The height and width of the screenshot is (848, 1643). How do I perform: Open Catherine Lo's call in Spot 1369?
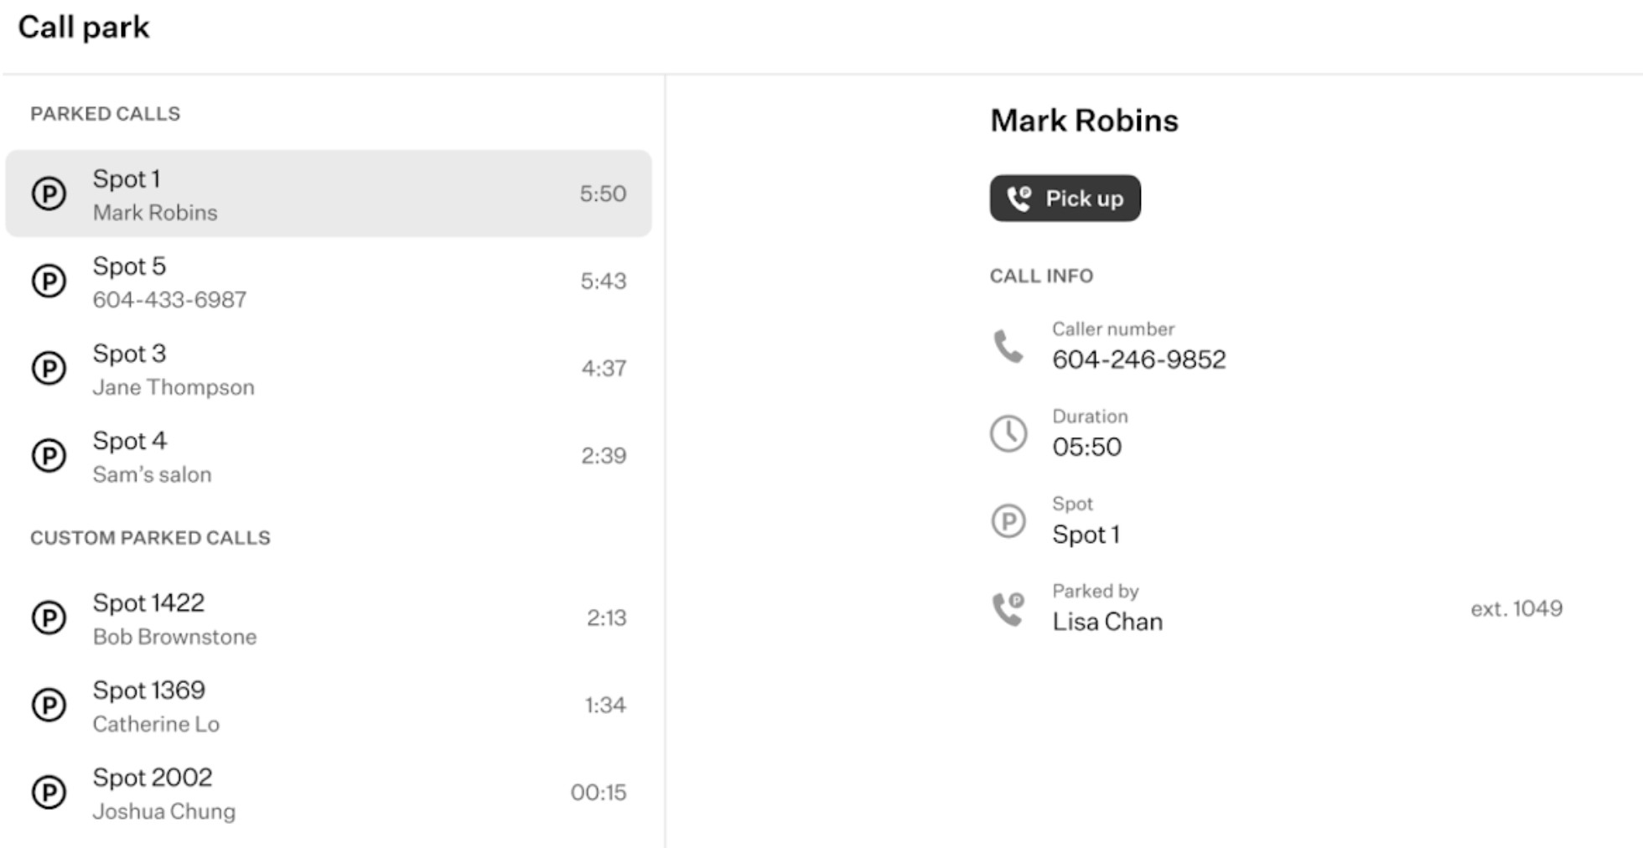coord(329,705)
